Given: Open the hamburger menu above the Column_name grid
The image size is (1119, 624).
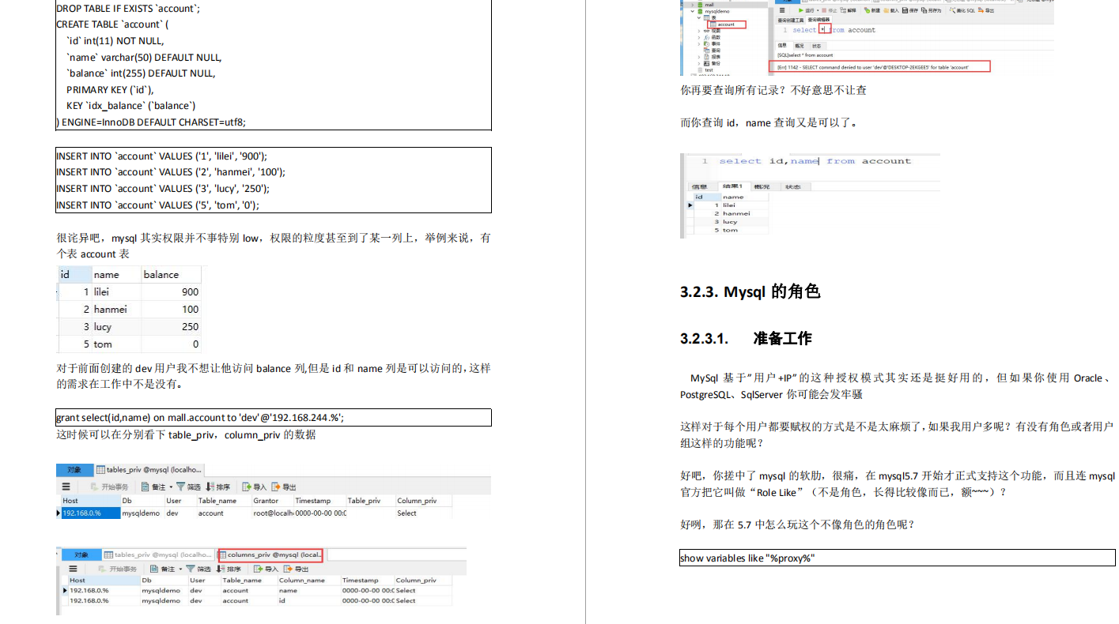Looking at the screenshot, I should (x=74, y=569).
